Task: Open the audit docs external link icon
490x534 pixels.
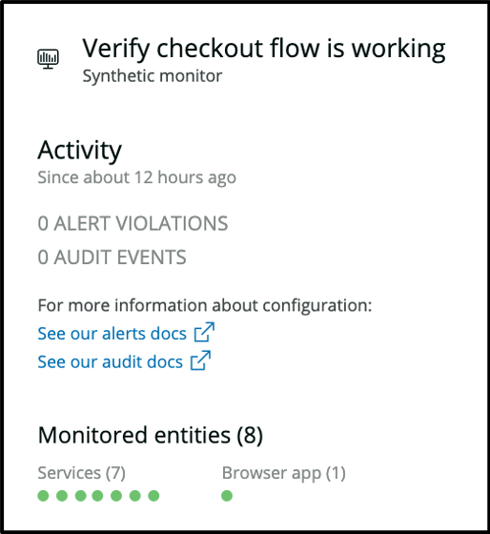Action: (200, 360)
